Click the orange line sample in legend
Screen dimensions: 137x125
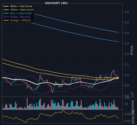pyautogui.click(x=6, y=20)
